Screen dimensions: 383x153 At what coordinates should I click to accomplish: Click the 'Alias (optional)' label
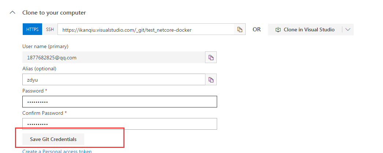coord(39,69)
